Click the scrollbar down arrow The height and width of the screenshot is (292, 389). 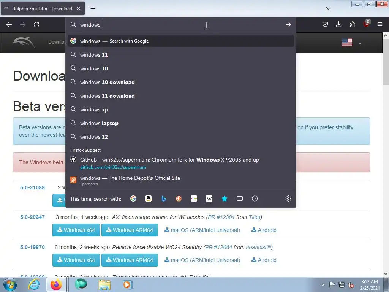tap(386, 274)
